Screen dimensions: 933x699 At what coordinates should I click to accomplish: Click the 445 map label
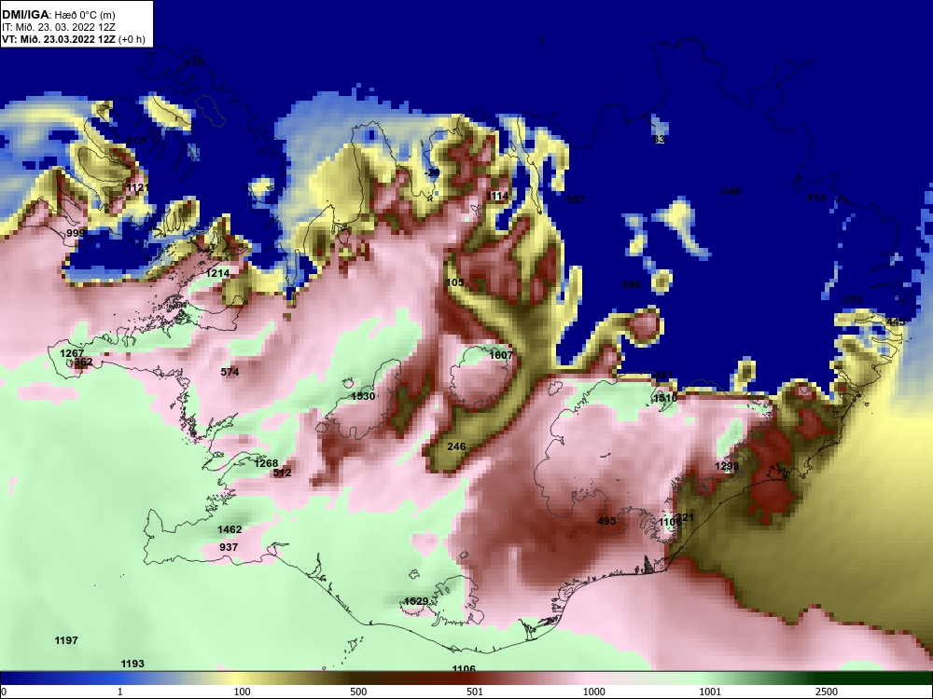click(x=896, y=322)
